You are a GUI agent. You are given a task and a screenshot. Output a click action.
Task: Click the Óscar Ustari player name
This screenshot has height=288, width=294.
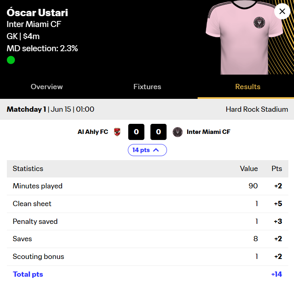[x=38, y=12]
